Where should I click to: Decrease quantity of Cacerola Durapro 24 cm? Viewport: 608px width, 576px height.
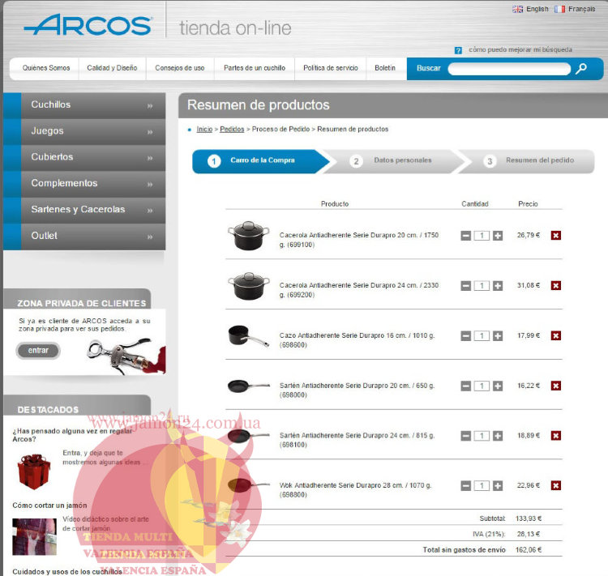coord(465,286)
